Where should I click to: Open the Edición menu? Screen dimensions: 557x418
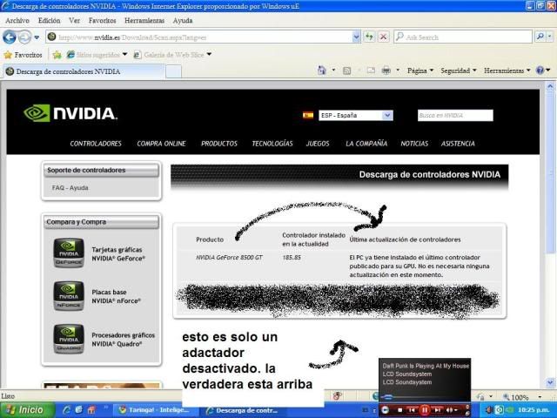pos(49,21)
